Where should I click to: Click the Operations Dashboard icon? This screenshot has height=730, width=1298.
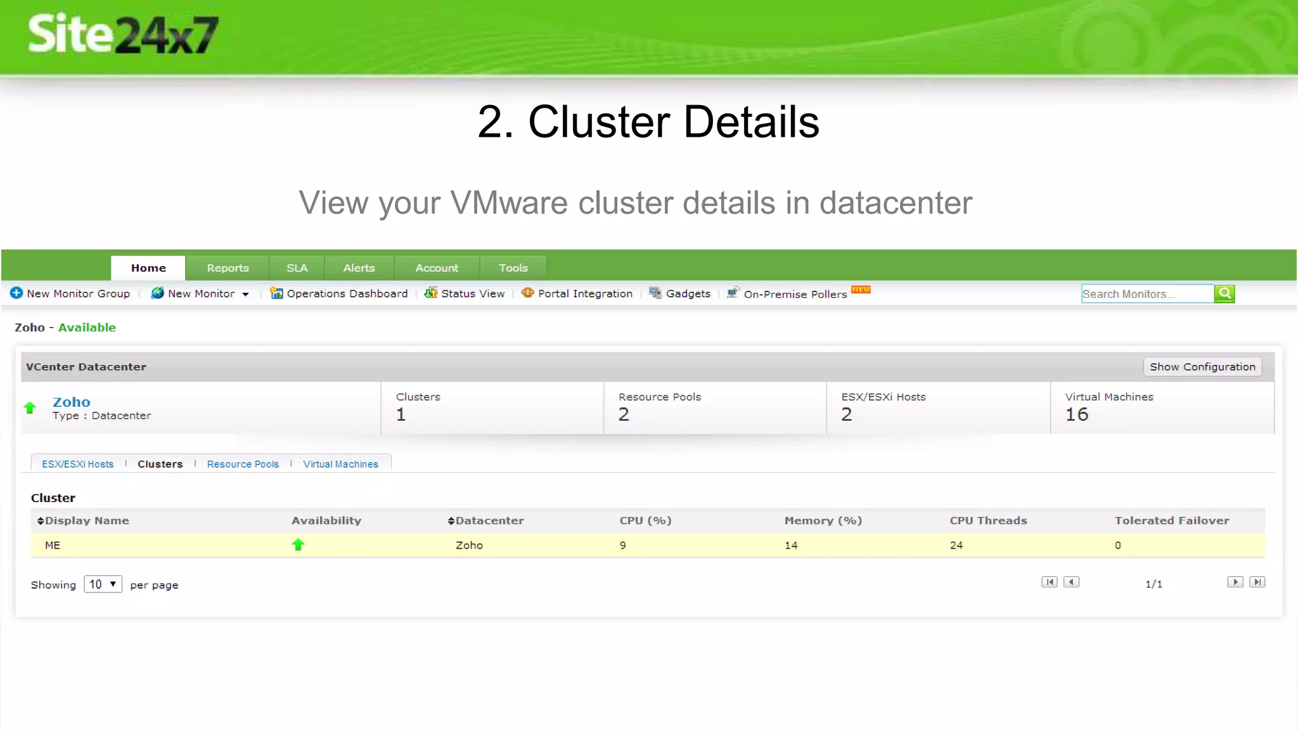pyautogui.click(x=276, y=293)
